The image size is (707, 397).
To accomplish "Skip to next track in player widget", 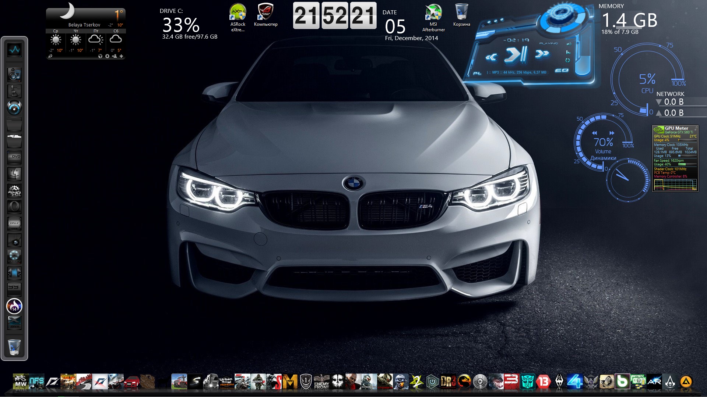I will (x=542, y=54).
